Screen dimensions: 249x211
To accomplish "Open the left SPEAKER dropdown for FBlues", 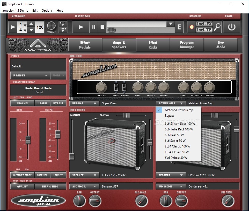I will (x=84, y=175).
